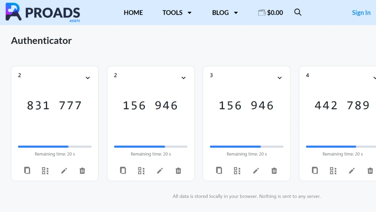The image size is (376, 212).
Task: Click the Sign In link
Action: point(361,13)
